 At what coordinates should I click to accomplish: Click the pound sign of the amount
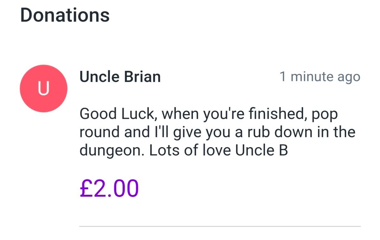click(86, 188)
